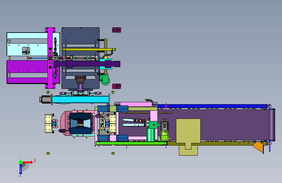Screen dimensions: 282x183
Task: Pick the end roller of the conveyor
Action: coord(272,125)
